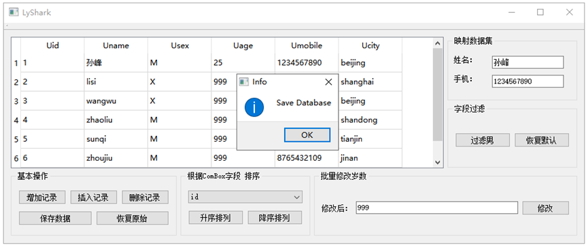This screenshot has height=247, width=588.
Task: Click the 过滤男 button
Action: 483,140
